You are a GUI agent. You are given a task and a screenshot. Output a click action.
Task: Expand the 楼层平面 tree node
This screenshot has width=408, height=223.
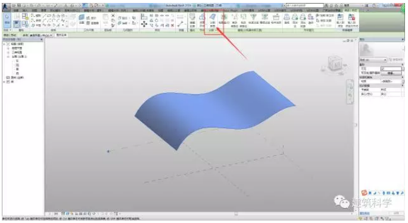(x=8, y=48)
